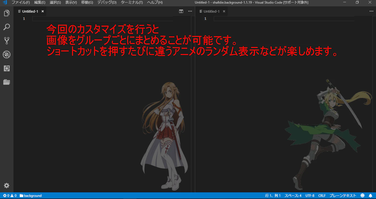Open the Source Control view
376x199 pixels.
(x=7, y=41)
